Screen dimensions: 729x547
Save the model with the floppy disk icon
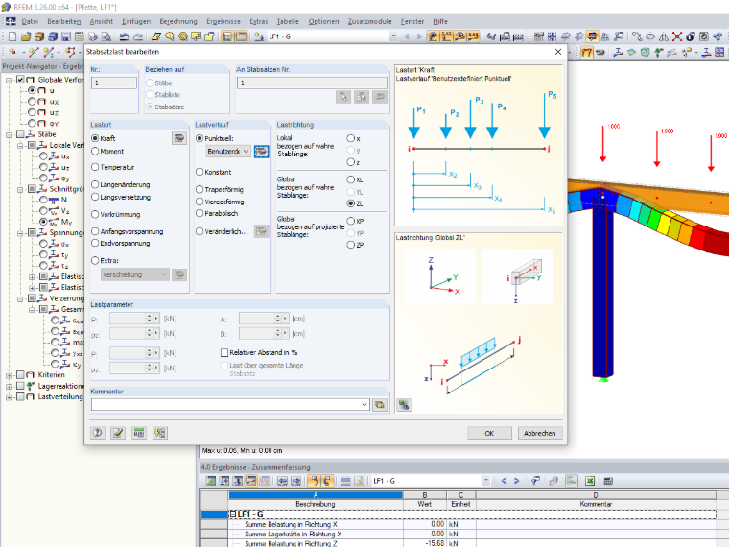tap(65, 36)
